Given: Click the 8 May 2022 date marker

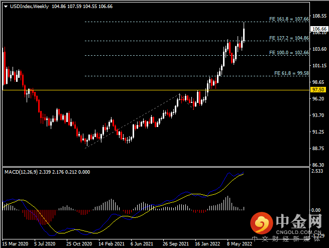Looking at the screenshot, I should 238,243.
